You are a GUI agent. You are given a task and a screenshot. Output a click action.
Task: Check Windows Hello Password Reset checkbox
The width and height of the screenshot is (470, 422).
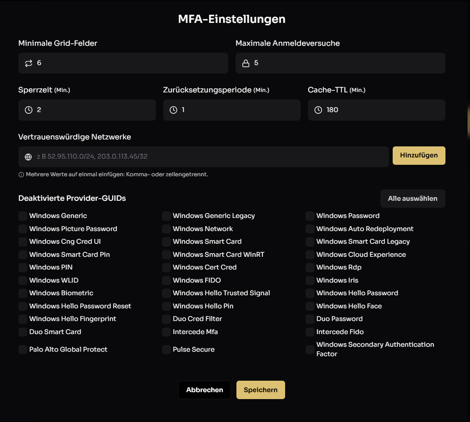tap(23, 306)
